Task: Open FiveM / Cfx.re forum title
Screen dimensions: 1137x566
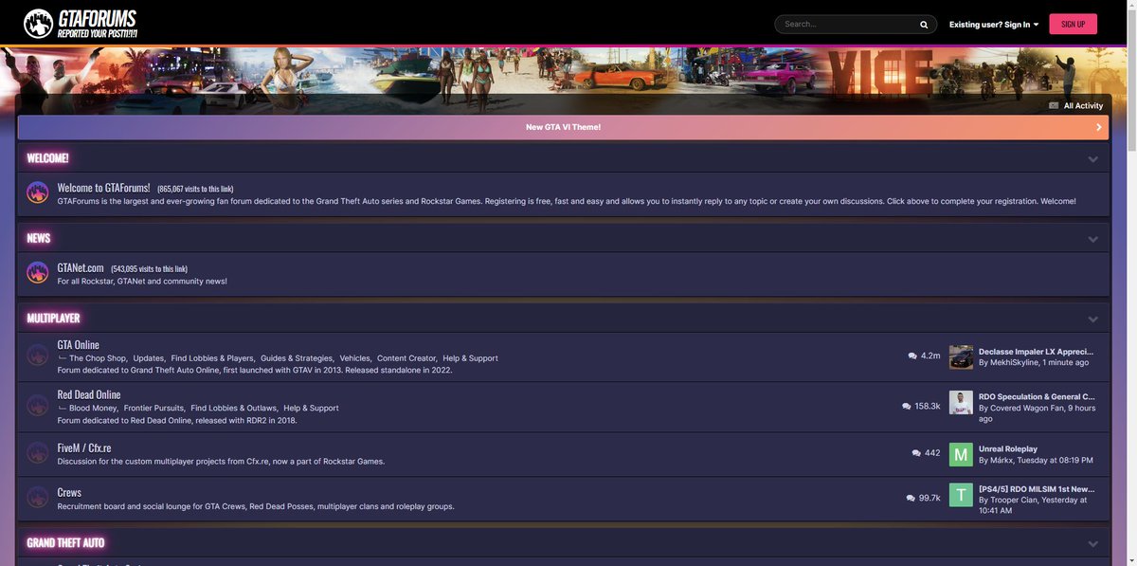Action: click(84, 447)
